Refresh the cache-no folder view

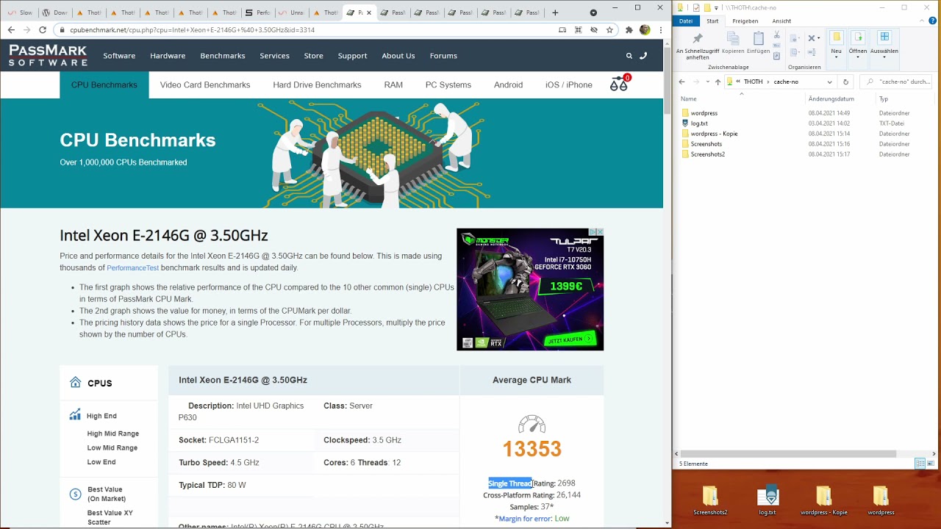845,82
